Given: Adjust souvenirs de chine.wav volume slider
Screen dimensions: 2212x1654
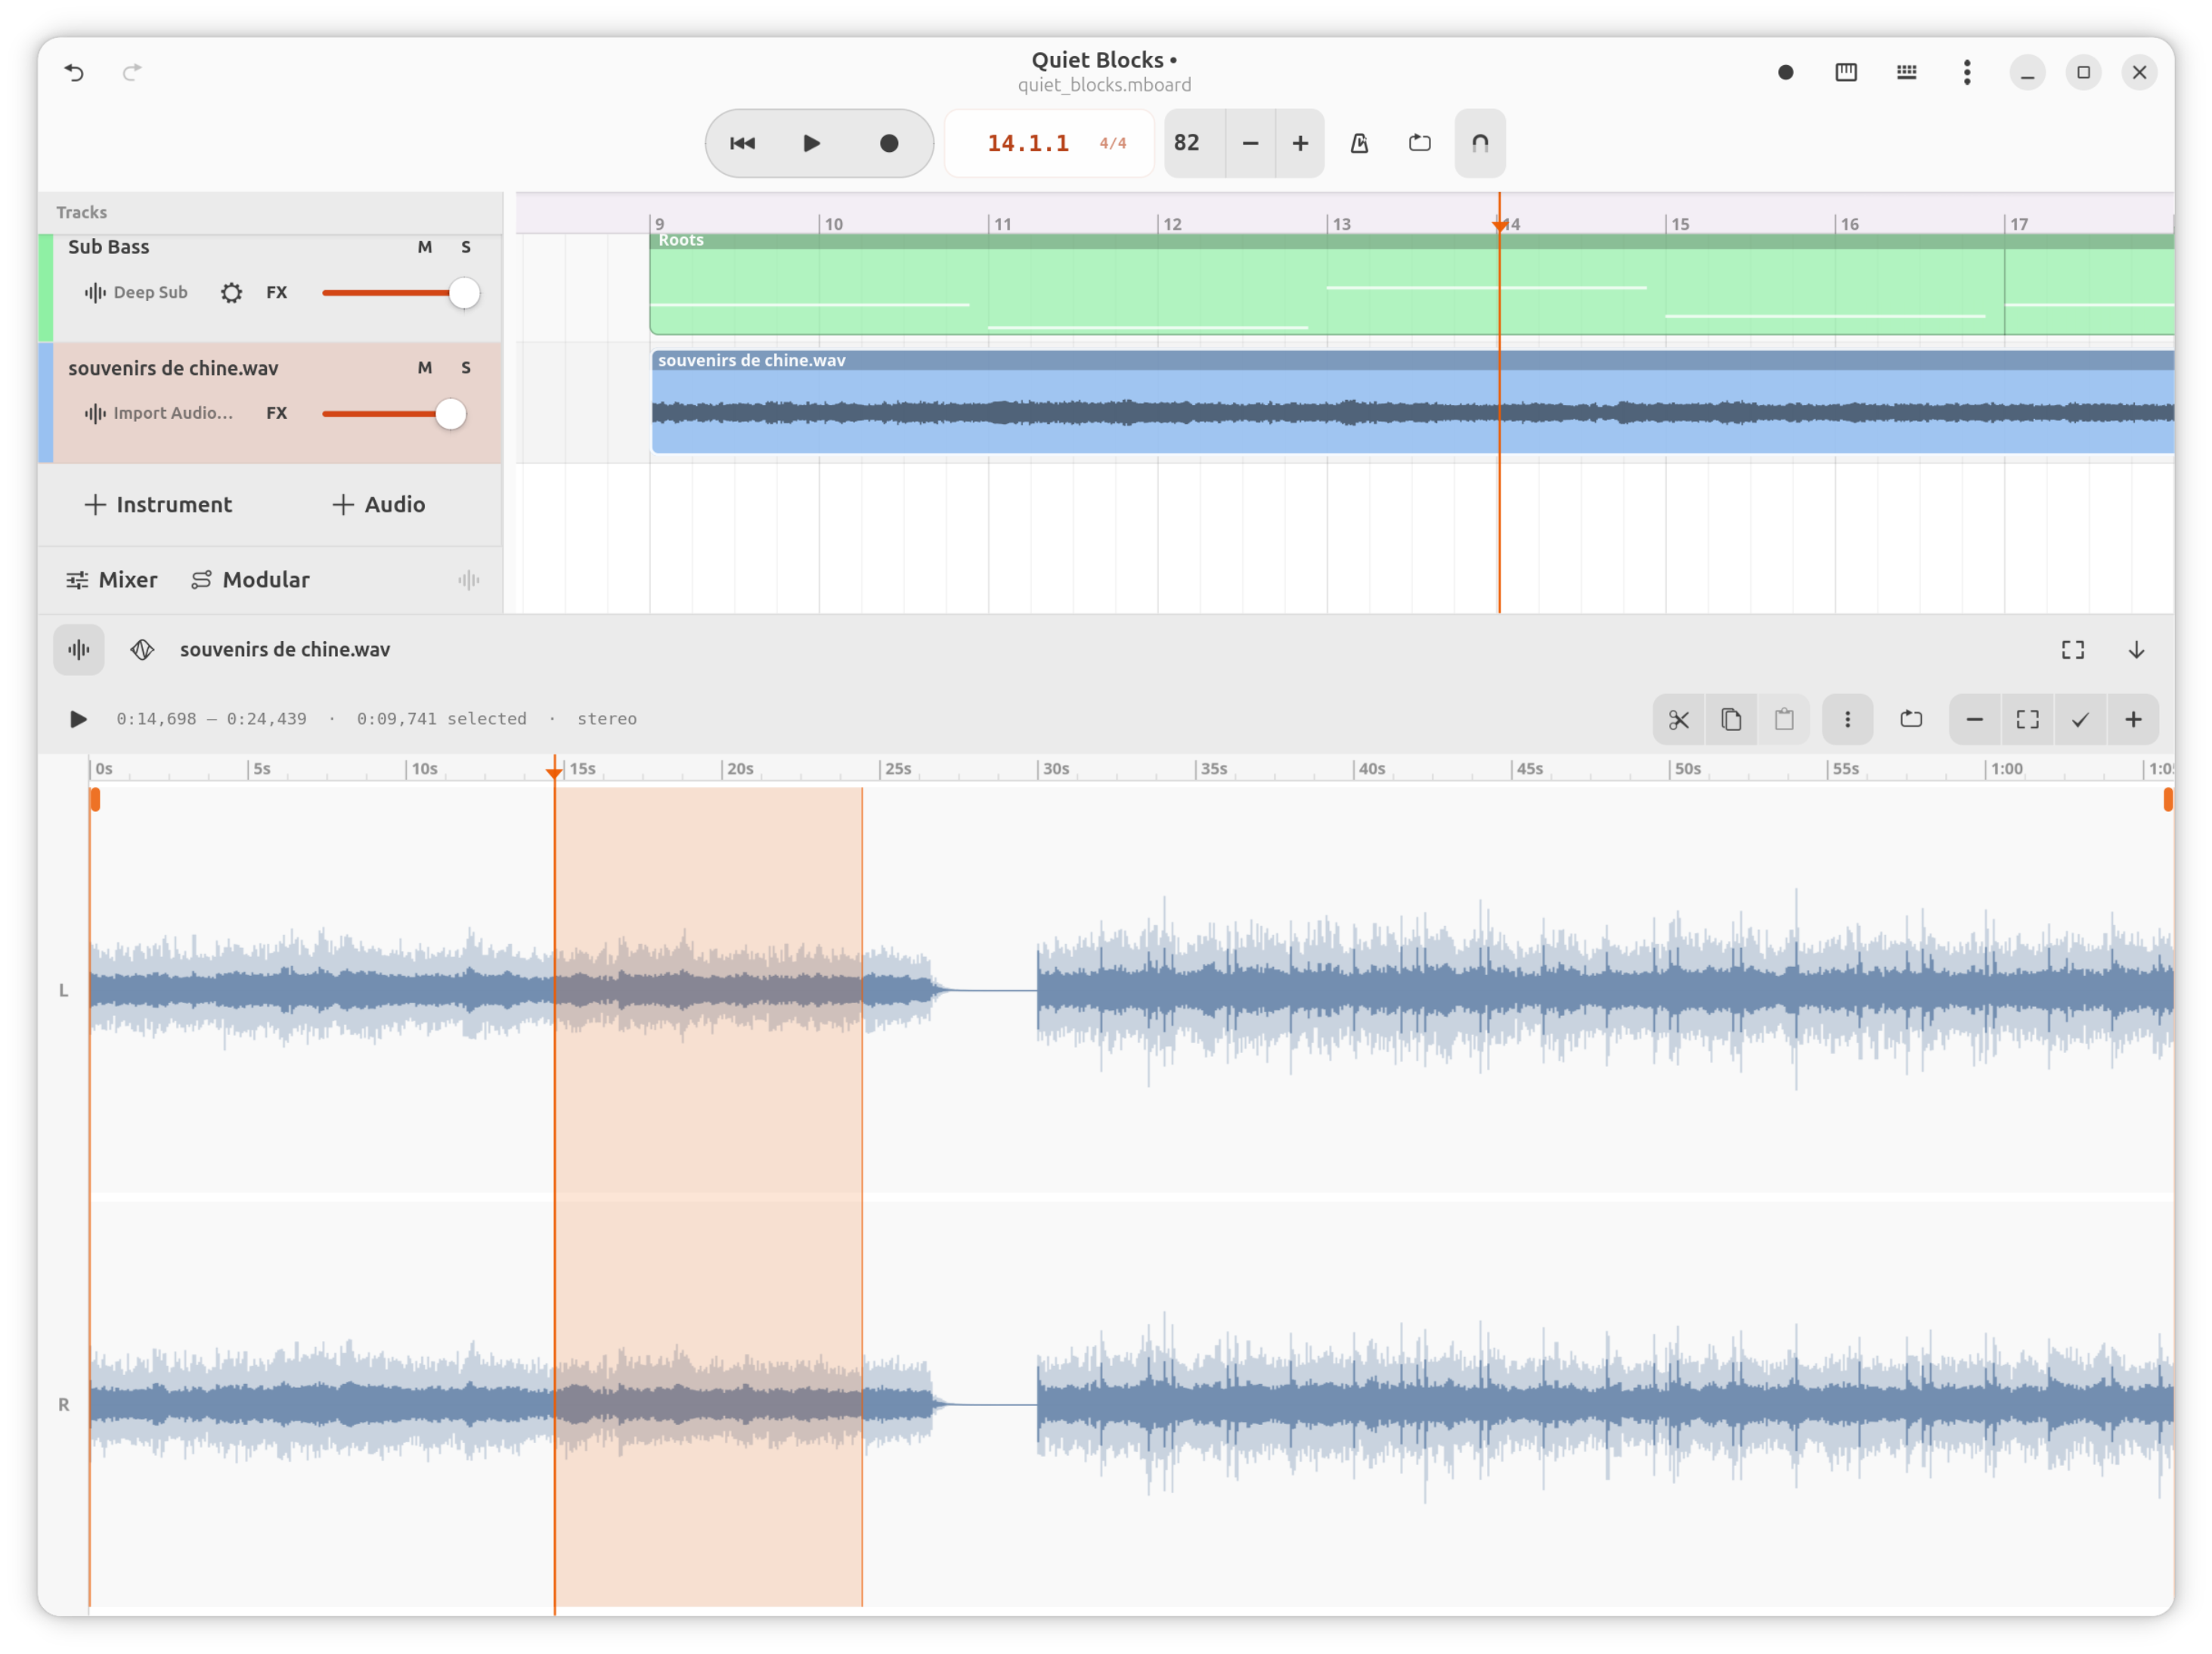Looking at the screenshot, I should click(x=395, y=414).
